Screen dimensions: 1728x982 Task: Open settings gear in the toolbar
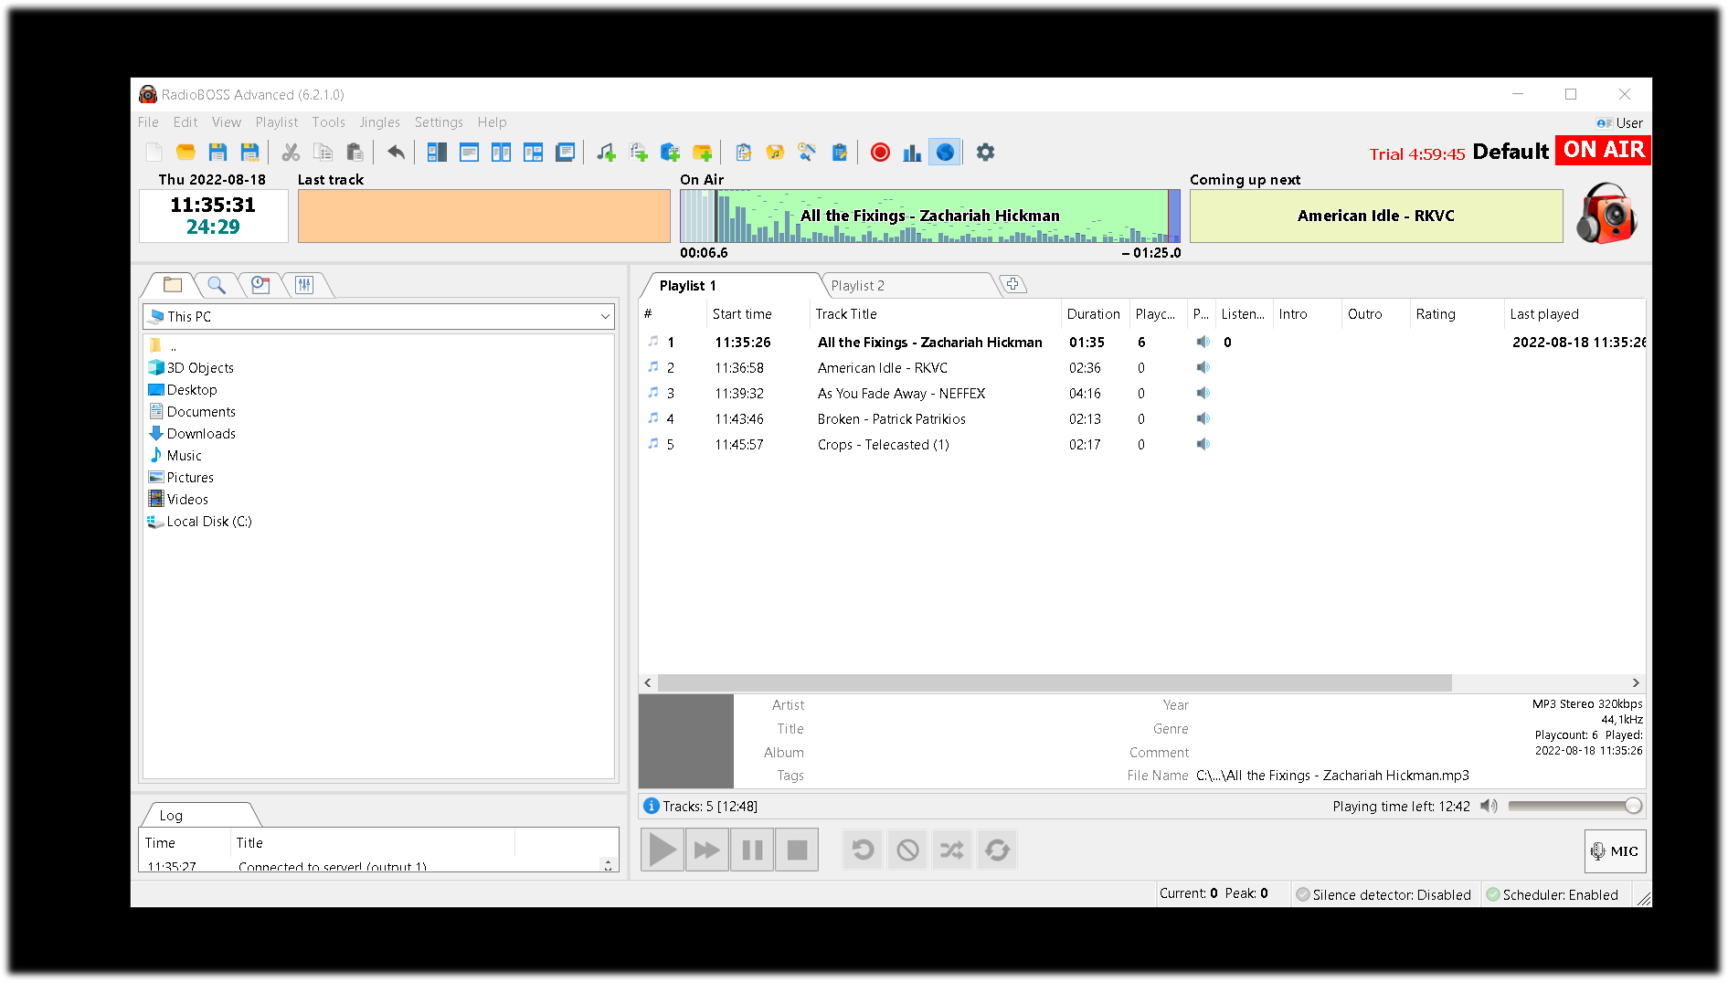[985, 153]
